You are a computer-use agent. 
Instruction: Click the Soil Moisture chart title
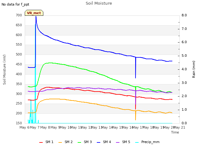[x=99, y=3]
